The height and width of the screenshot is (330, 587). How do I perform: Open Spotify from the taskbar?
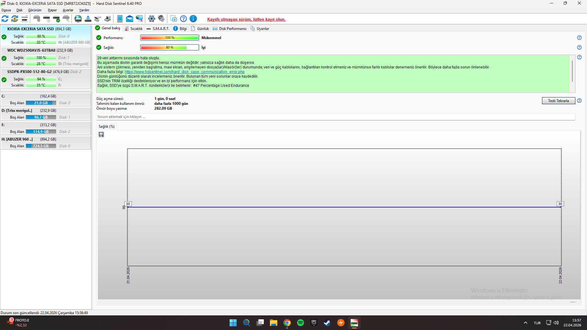pyautogui.click(x=301, y=323)
